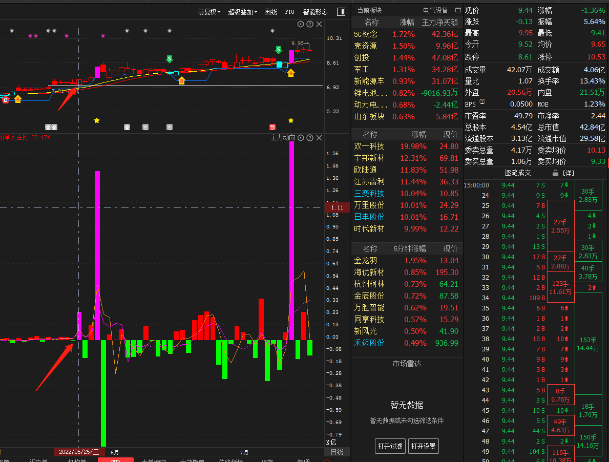Click the red 27手 2.55万 order block
Screen dimensions: 609x462
pos(560,226)
